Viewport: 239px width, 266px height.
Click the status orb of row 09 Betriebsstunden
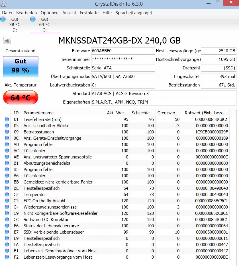(x=7, y=132)
